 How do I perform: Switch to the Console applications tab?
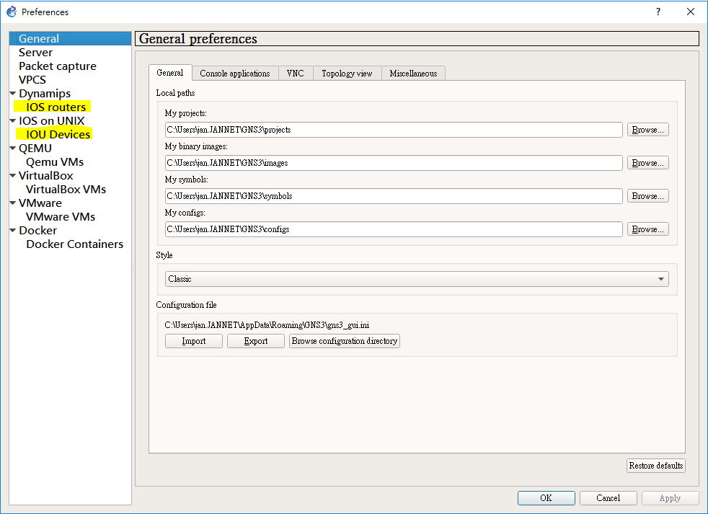[x=235, y=73]
